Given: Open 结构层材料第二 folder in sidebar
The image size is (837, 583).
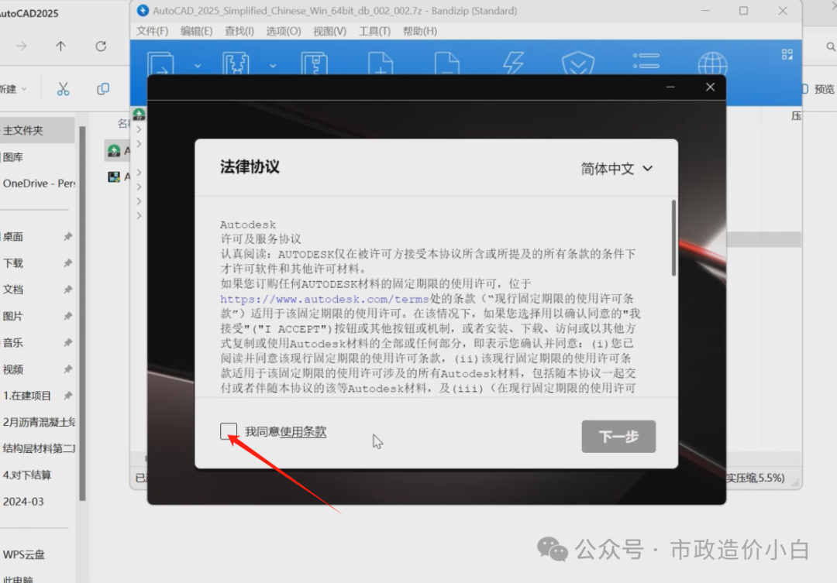Looking at the screenshot, I should tap(37, 448).
